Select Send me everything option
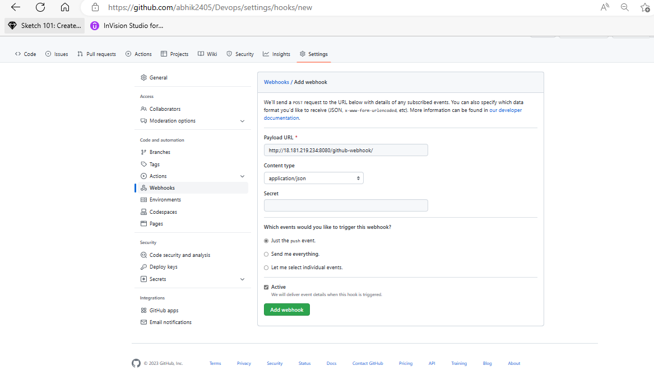Viewport: 654px width, 380px height. click(x=266, y=254)
